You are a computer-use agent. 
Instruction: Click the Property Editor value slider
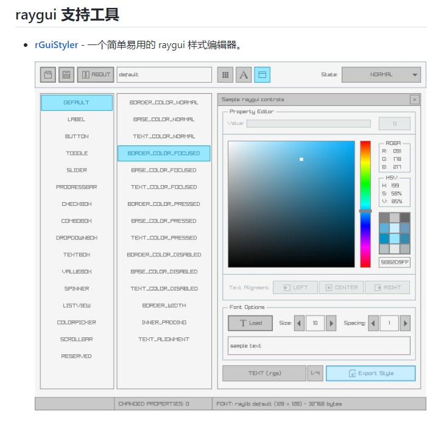(x=308, y=124)
